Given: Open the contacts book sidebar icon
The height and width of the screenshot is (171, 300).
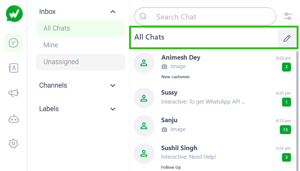Looking at the screenshot, I should (13, 68).
